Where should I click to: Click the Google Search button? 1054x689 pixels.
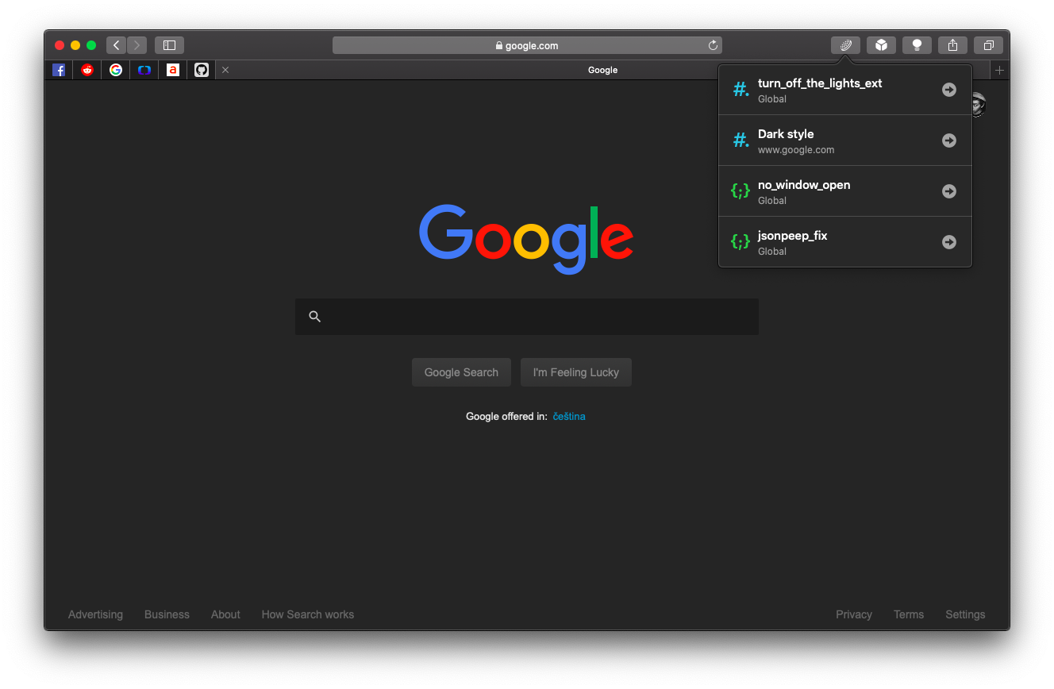coord(461,372)
